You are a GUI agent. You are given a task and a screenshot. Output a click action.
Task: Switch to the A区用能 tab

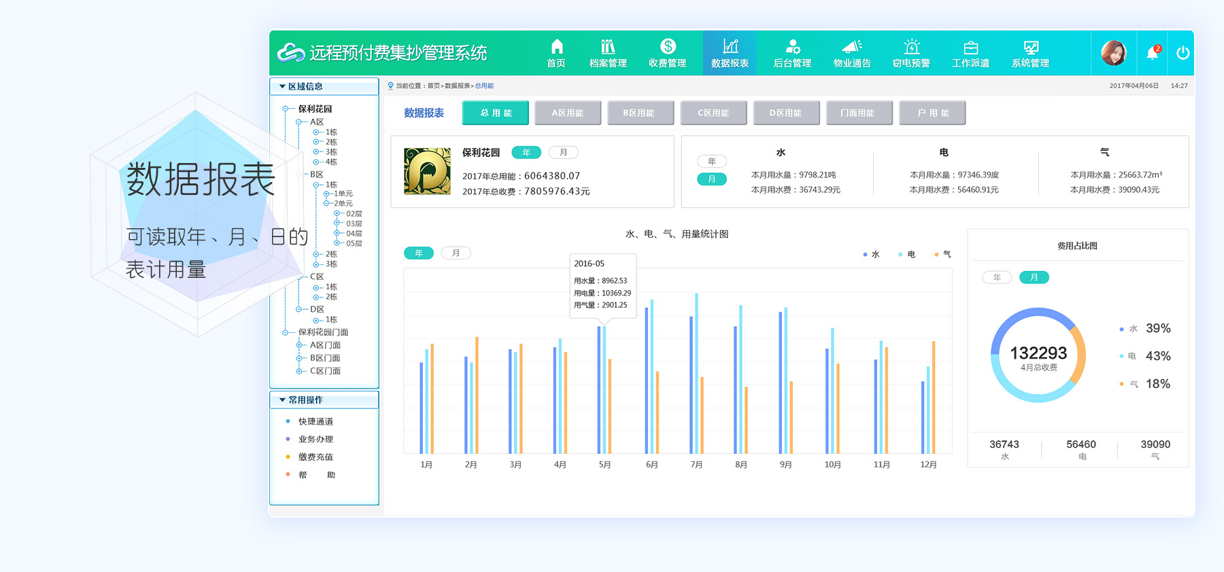coord(568,113)
